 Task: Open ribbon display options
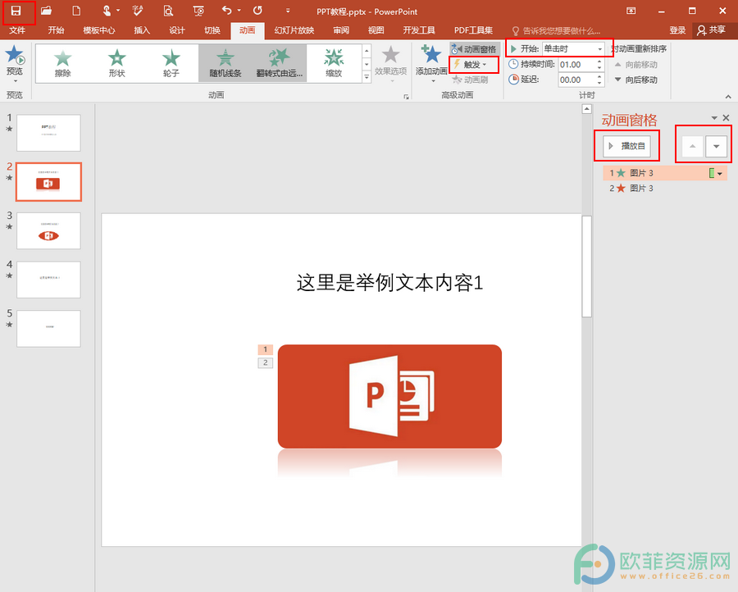[631, 11]
